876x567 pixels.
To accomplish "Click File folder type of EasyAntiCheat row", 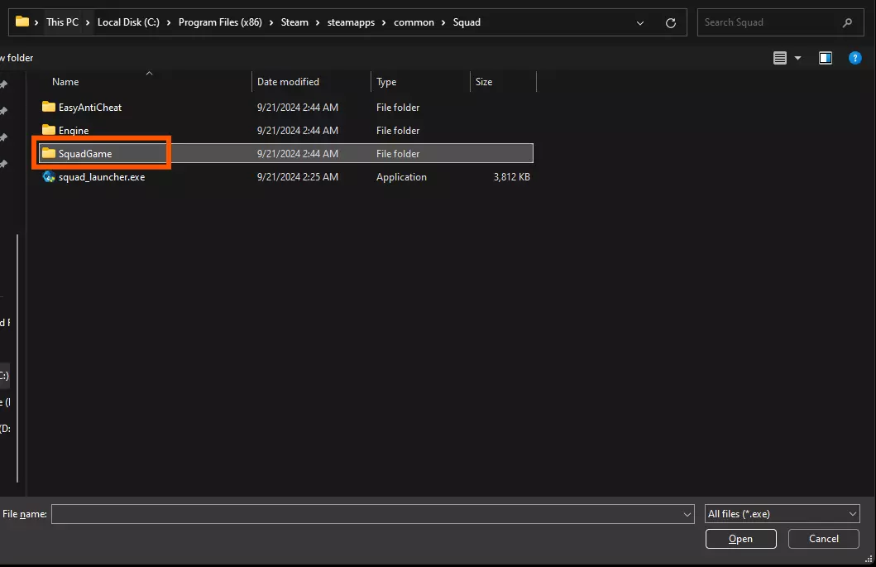I will point(398,108).
